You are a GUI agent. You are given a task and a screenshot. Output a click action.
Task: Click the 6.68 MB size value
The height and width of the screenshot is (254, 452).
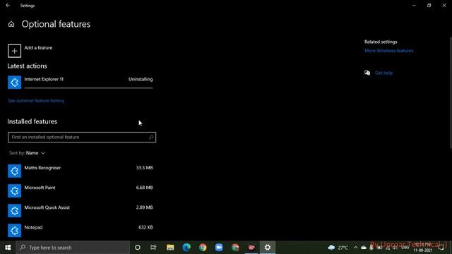click(x=144, y=188)
